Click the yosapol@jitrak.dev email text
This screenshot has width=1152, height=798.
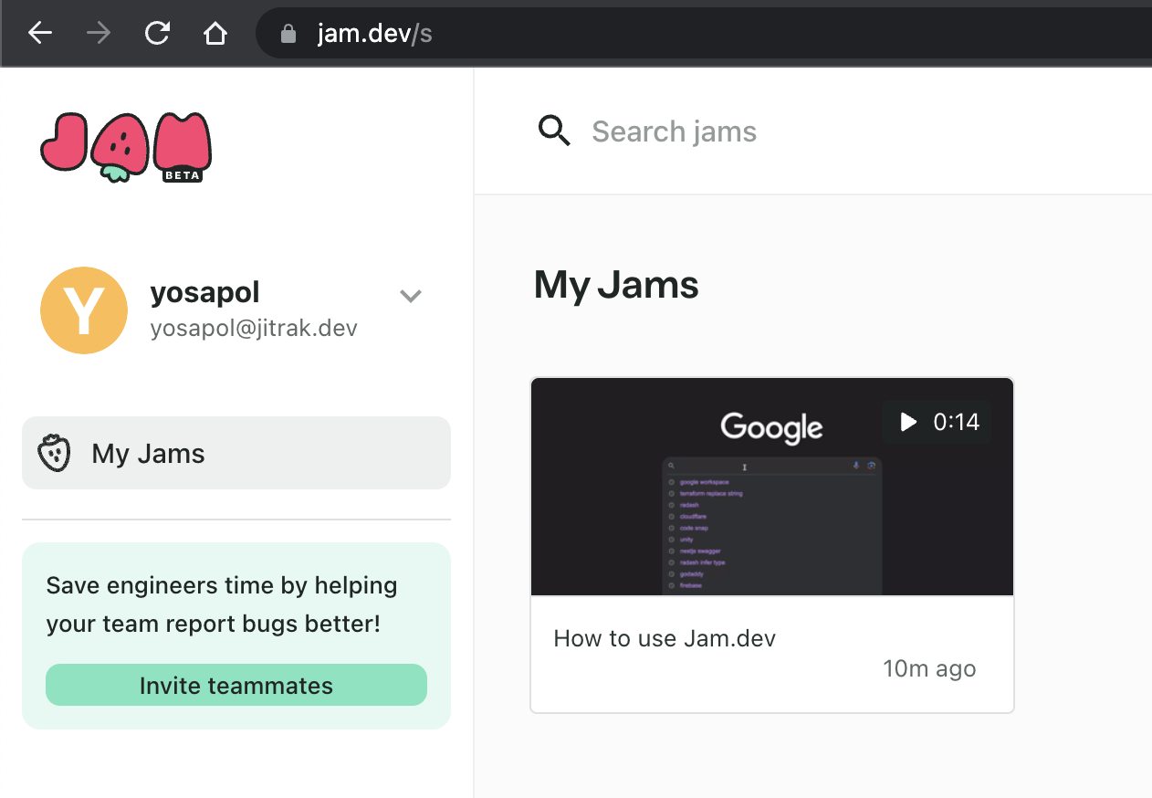pos(254,328)
